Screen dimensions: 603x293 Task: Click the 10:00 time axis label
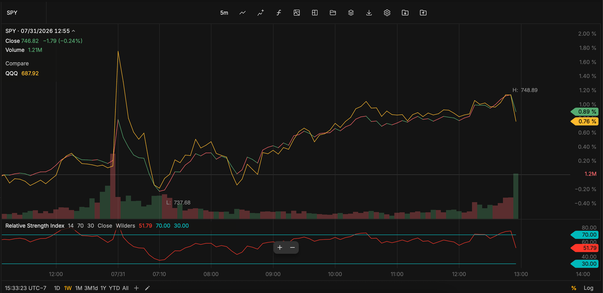coord(335,274)
